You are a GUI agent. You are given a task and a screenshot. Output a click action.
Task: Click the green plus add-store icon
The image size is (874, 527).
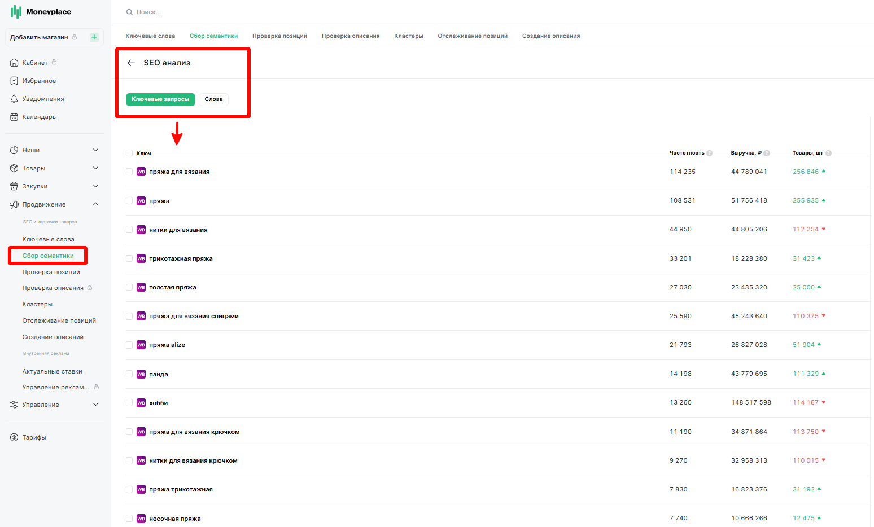94,37
